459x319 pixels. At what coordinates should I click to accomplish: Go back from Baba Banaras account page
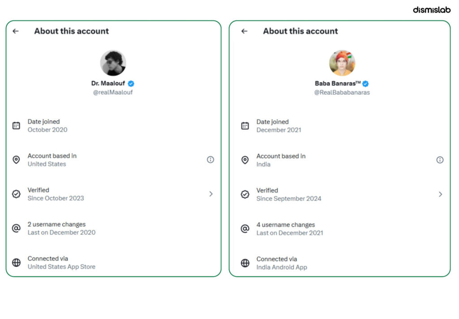(x=244, y=31)
